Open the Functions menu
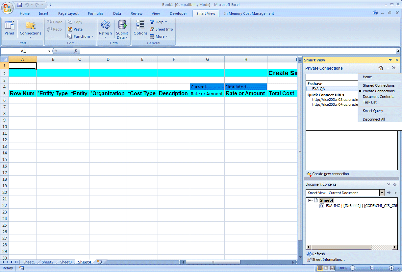The width and height of the screenshot is (402, 272). click(81, 36)
